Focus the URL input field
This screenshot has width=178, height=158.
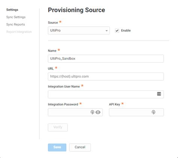point(106,77)
